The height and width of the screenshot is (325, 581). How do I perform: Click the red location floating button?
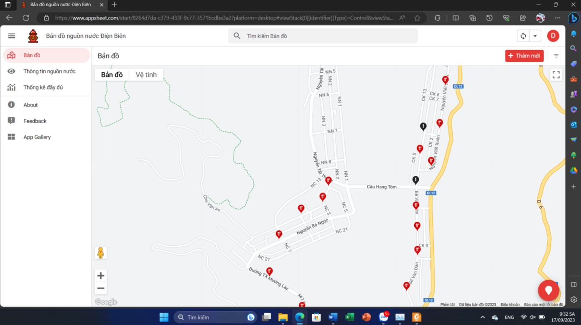[548, 290]
